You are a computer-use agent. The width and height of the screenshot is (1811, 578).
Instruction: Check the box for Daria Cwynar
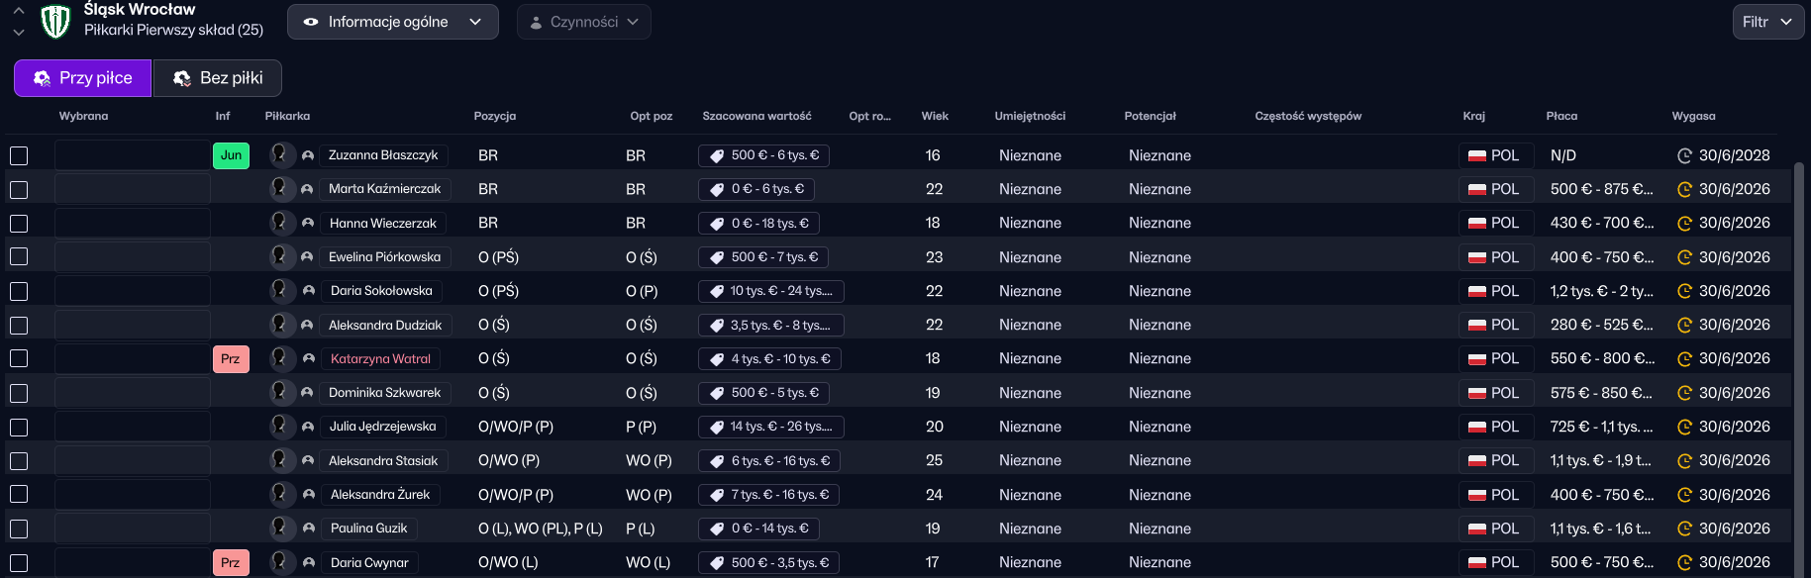[x=19, y=563]
